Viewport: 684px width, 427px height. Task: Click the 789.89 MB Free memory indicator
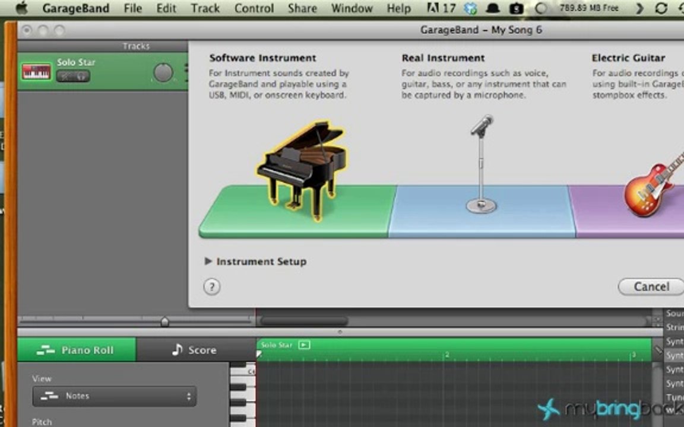pos(589,8)
